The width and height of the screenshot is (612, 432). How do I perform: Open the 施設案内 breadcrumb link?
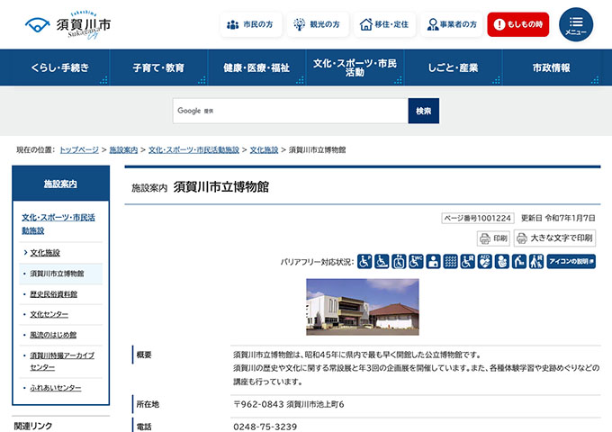[123, 150]
